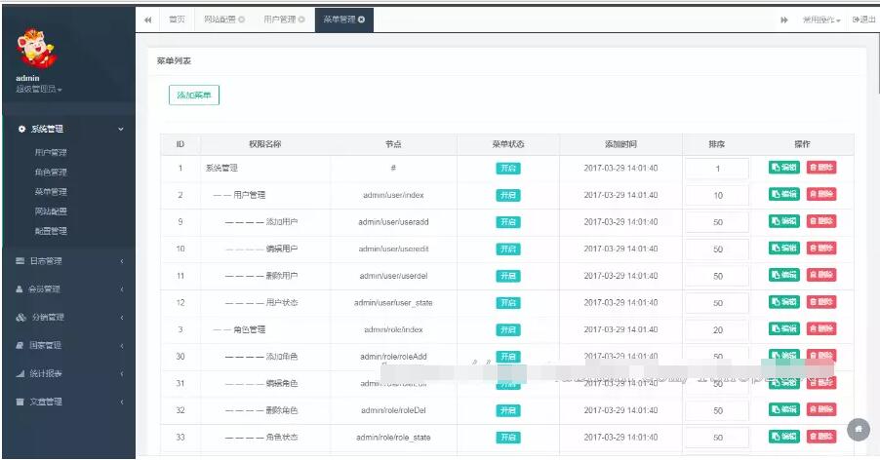
Task: Click the home floating button at bottom right
Action: tap(859, 430)
